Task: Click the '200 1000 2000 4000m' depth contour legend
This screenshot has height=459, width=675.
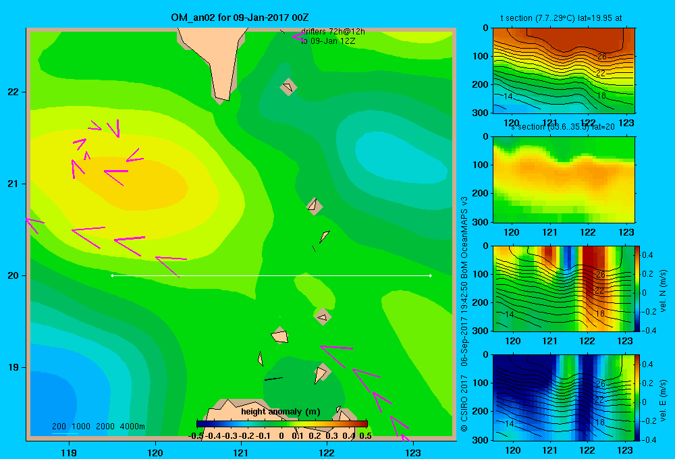Action: point(98,427)
